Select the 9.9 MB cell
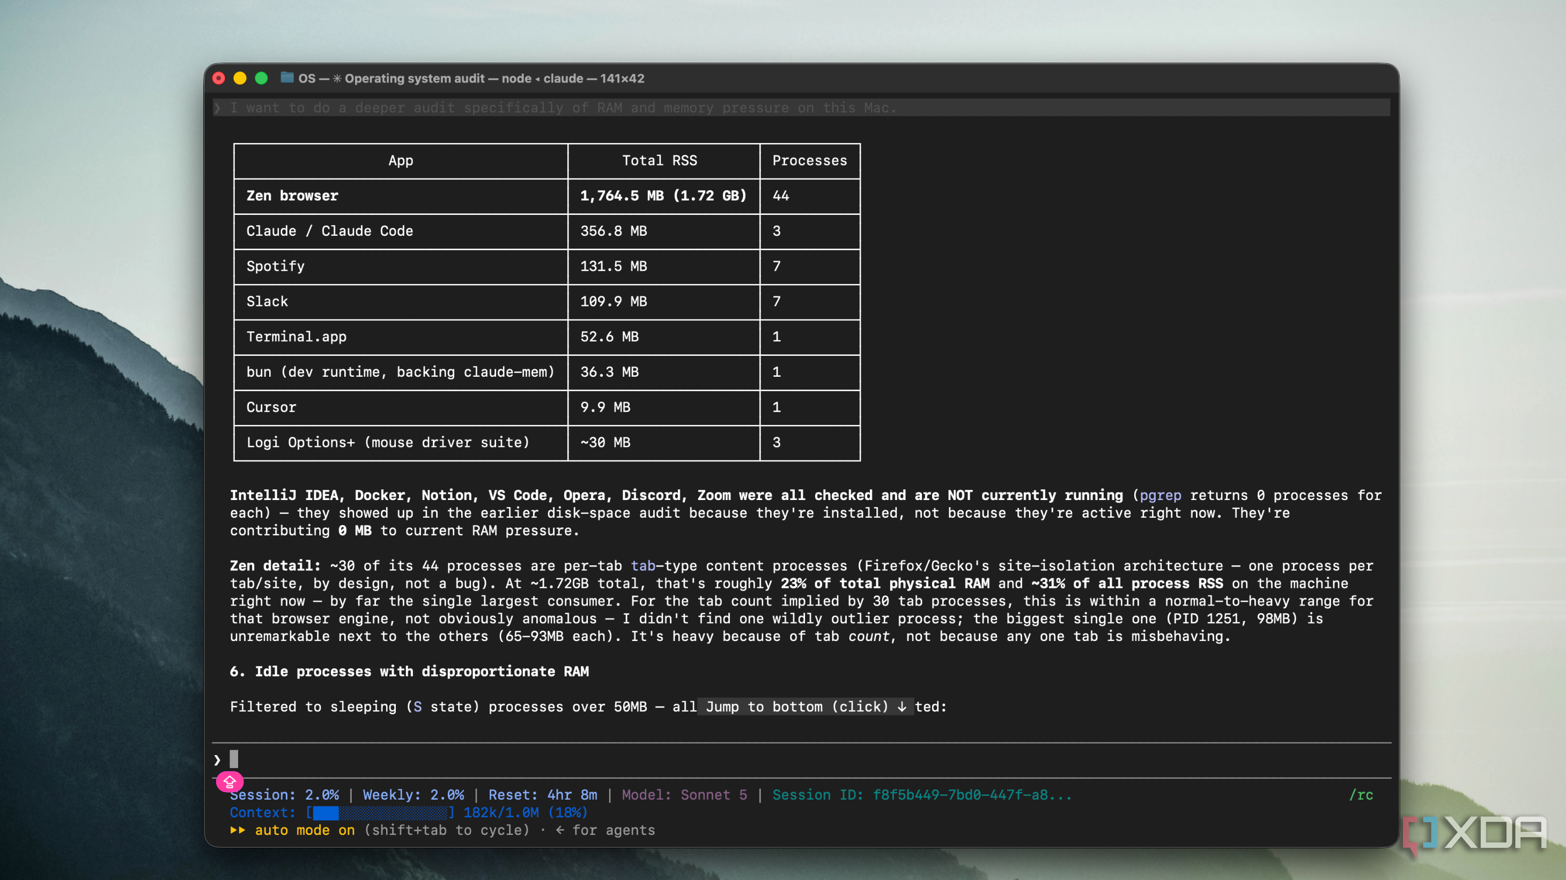1566x880 pixels. click(x=663, y=407)
